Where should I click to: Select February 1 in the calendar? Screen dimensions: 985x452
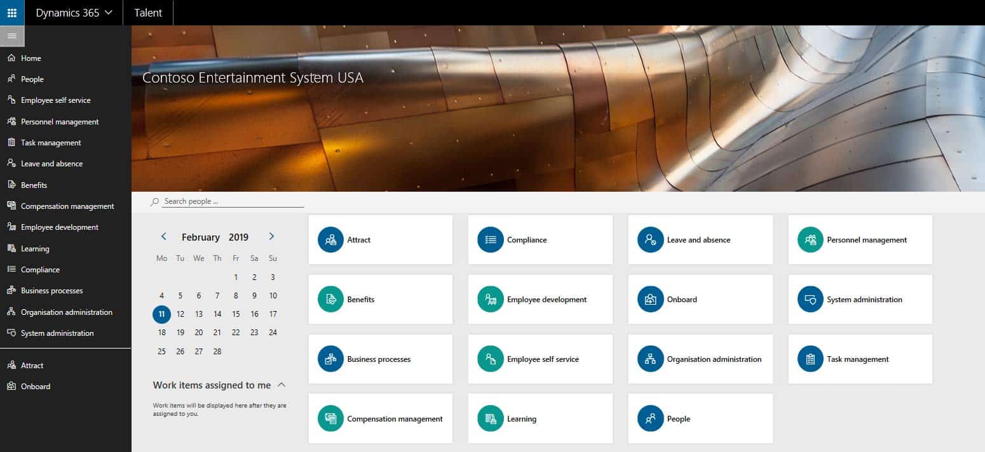coord(236,277)
